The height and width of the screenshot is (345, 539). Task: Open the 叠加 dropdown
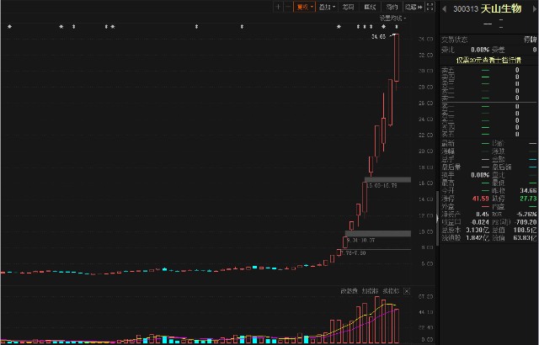(327, 7)
